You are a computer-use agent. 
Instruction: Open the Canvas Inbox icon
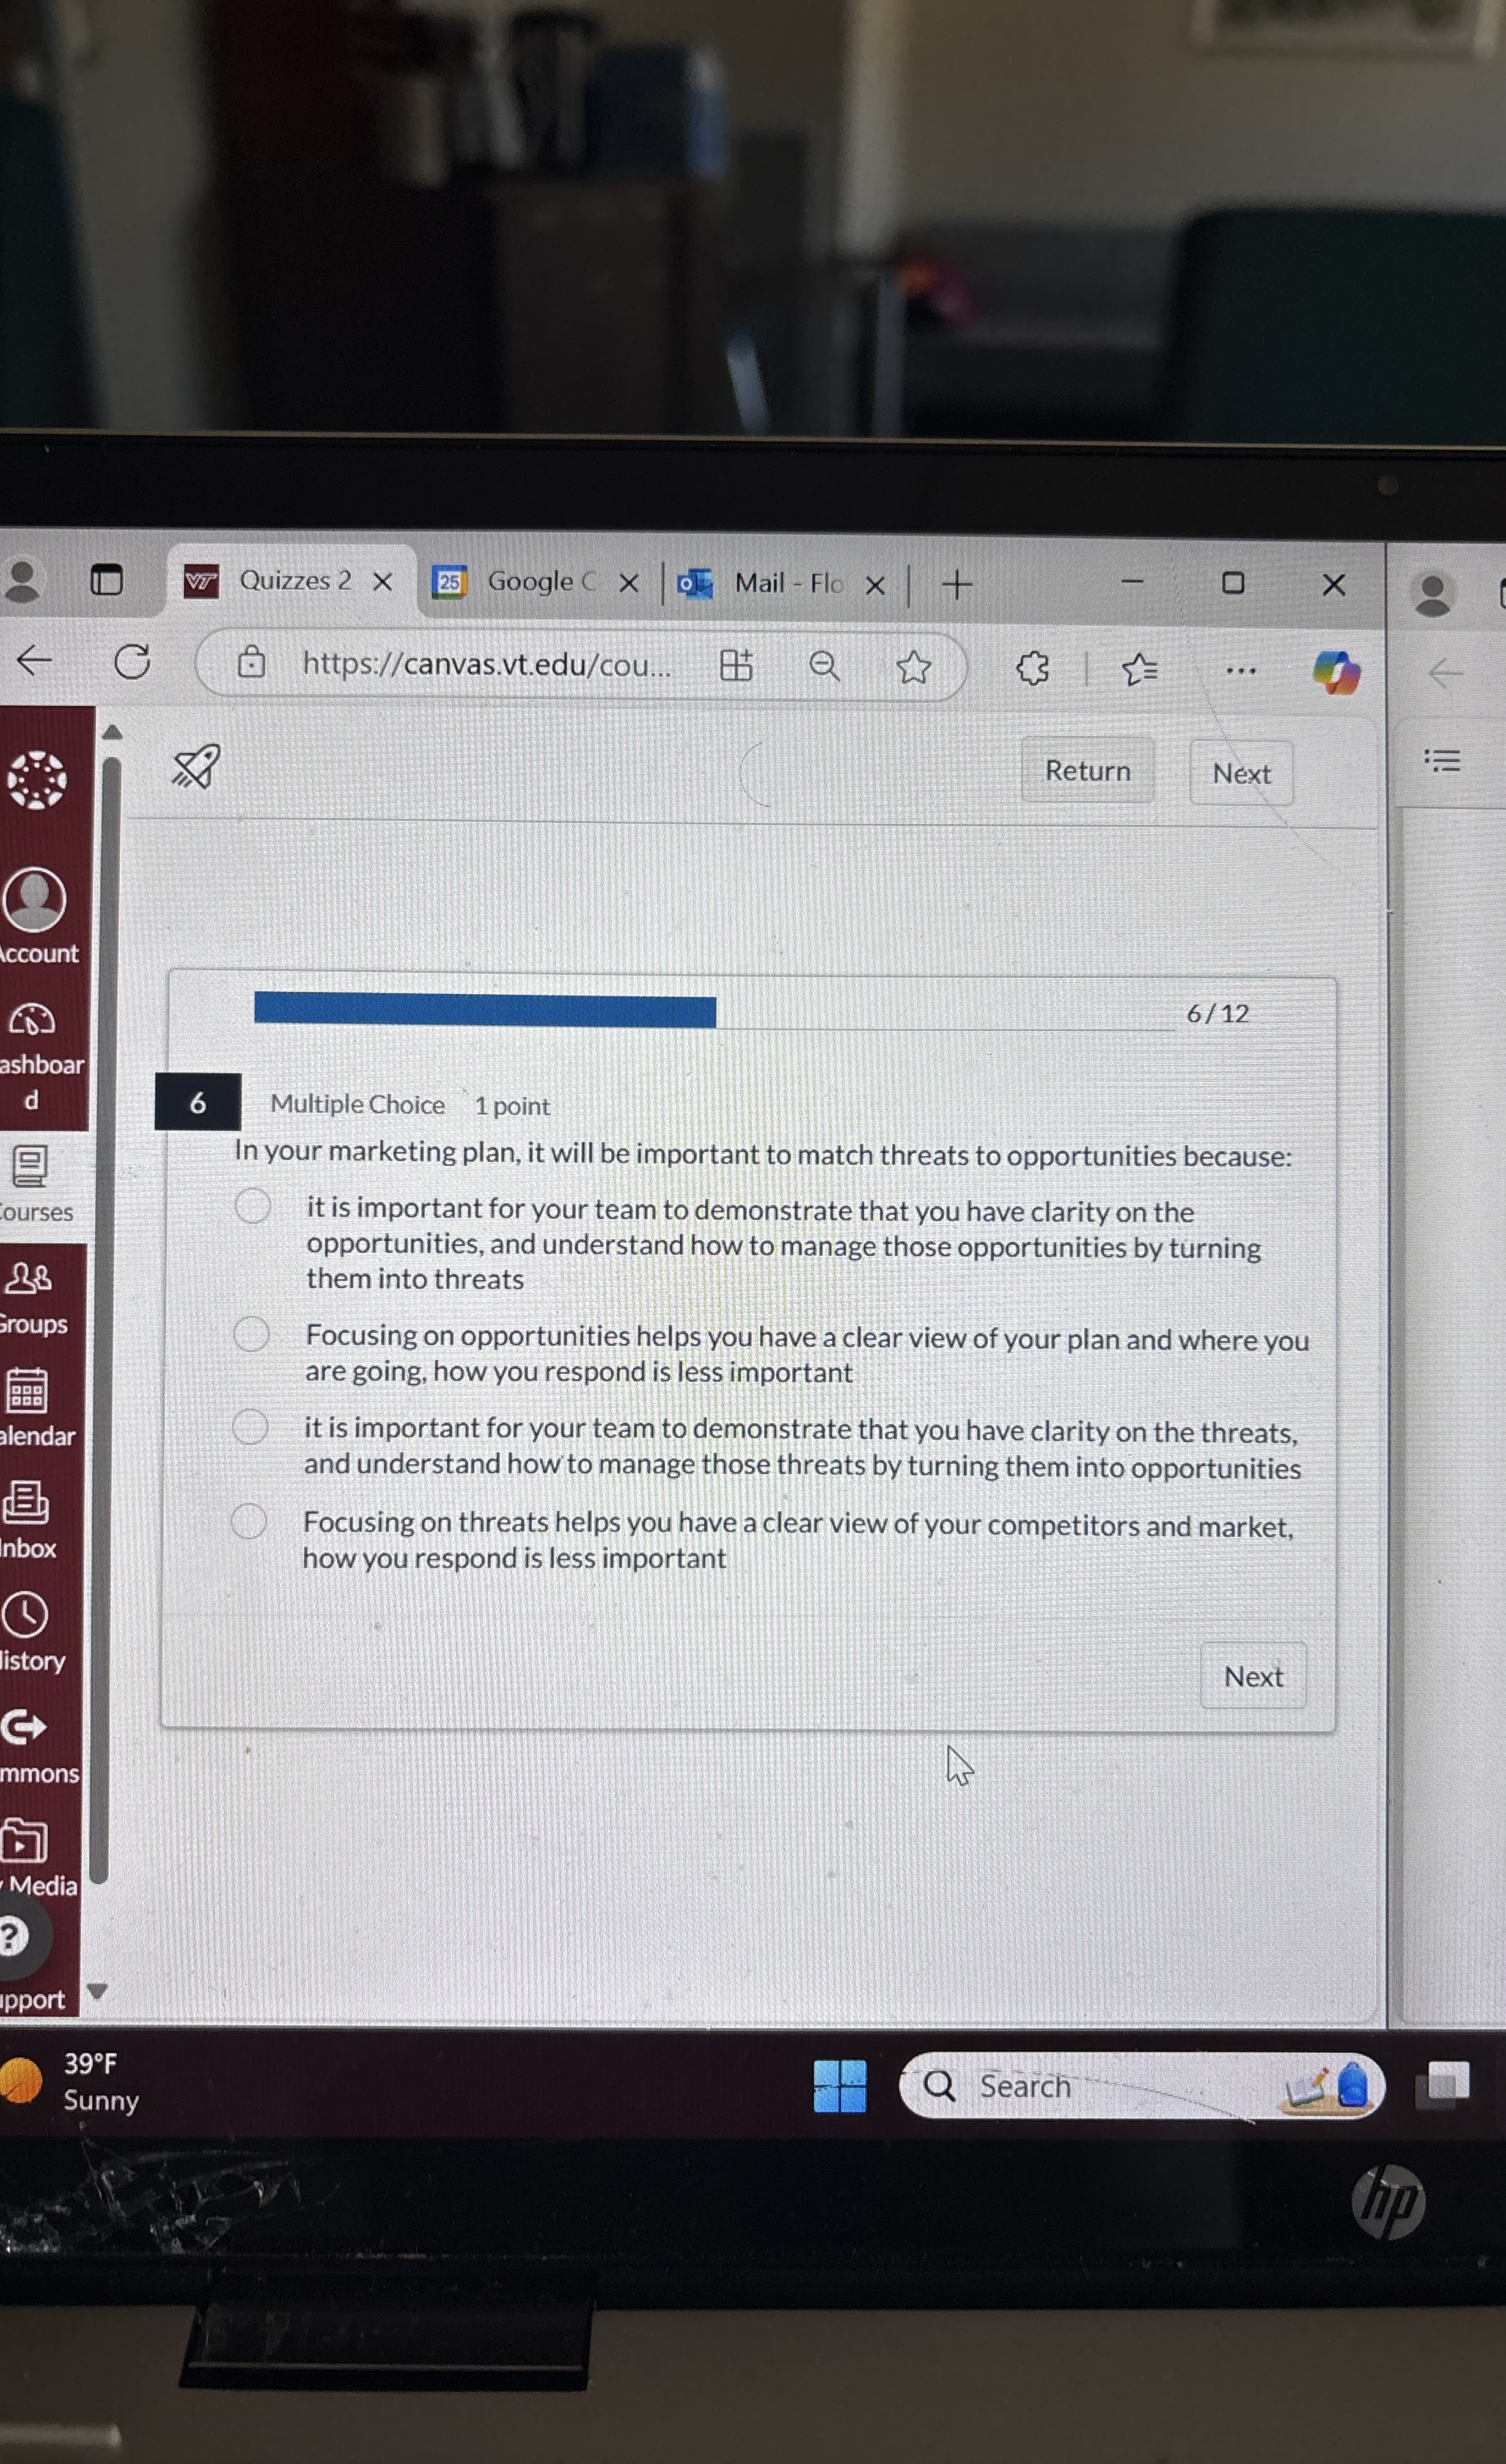coord(26,1503)
